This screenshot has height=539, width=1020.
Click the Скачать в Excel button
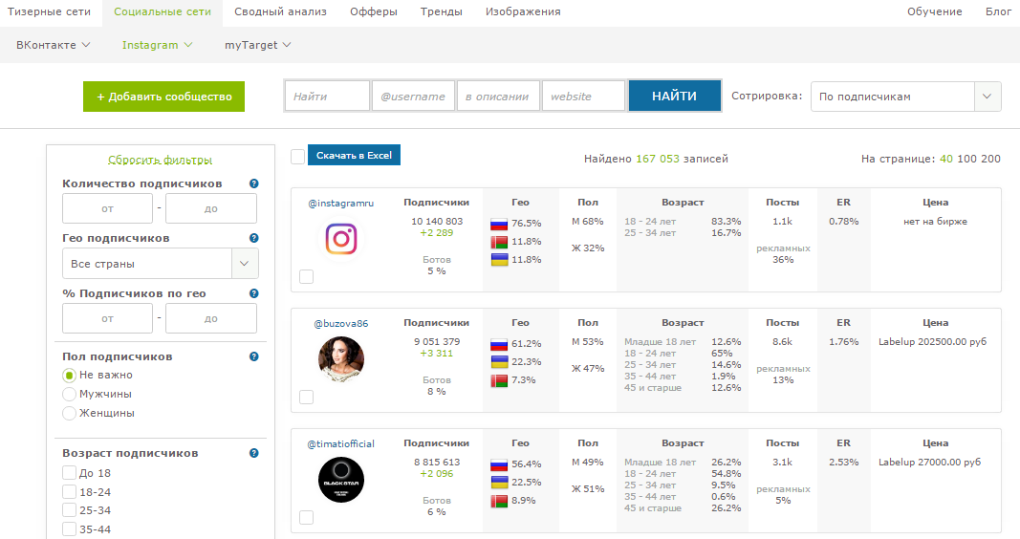click(354, 155)
